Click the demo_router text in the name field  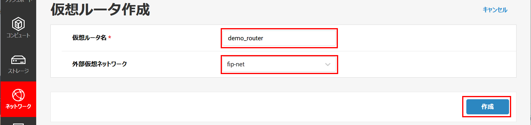(245, 38)
